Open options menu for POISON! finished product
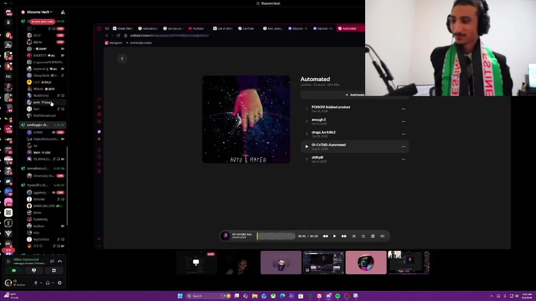The width and height of the screenshot is (536, 301). pos(404,109)
